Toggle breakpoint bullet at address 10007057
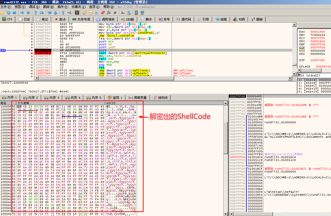Image resolution: width=331 pixels, height=216 pixels. tap(32, 56)
